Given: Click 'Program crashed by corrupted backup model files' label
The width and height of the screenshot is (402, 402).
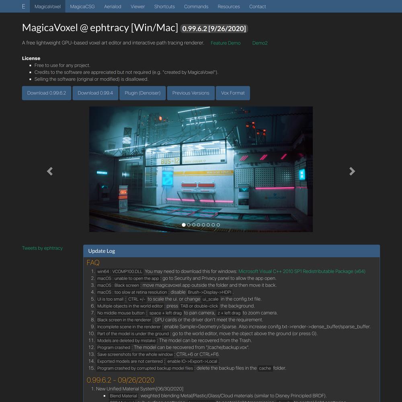Looking at the screenshot, I should coord(145,368).
